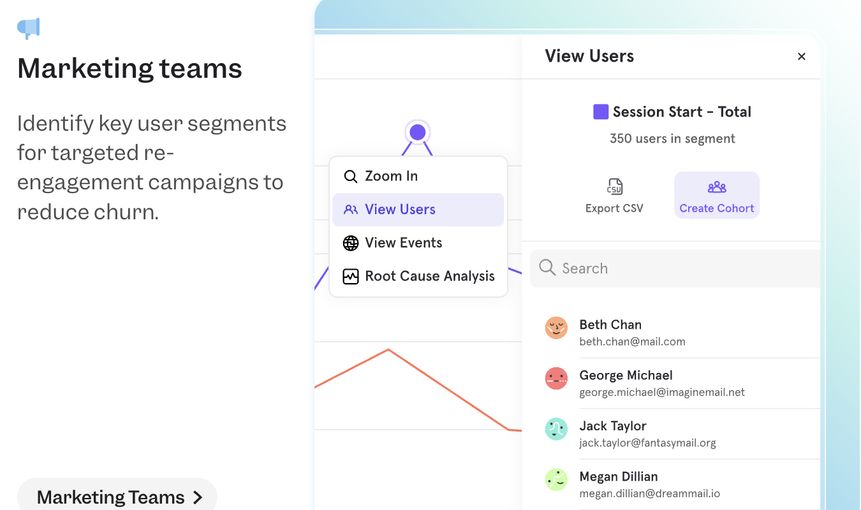This screenshot has height=510, width=861.
Task: Click the purple Session Start color swatch
Action: pos(600,111)
